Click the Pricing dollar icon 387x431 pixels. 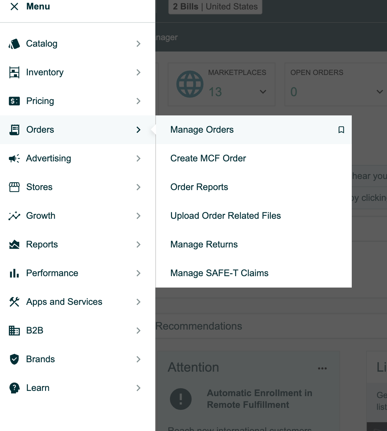tap(14, 101)
